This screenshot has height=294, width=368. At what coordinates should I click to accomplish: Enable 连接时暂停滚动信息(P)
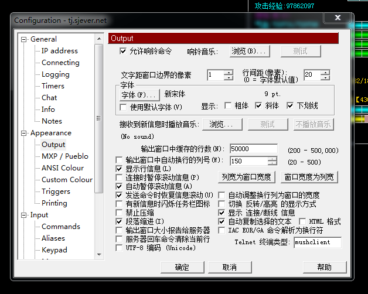(119, 177)
